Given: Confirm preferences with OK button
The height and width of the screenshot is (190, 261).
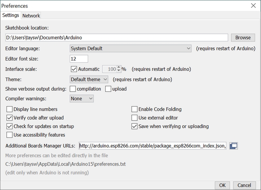Looking at the screenshot, I should click(222, 186).
